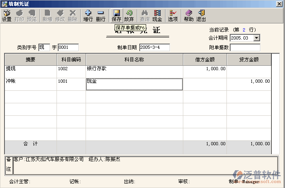Select the 提现 summary cell
The width and height of the screenshot is (285, 188).
tap(30, 69)
